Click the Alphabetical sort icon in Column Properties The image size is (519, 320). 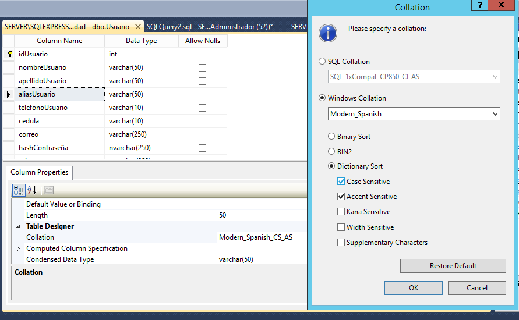(32, 190)
